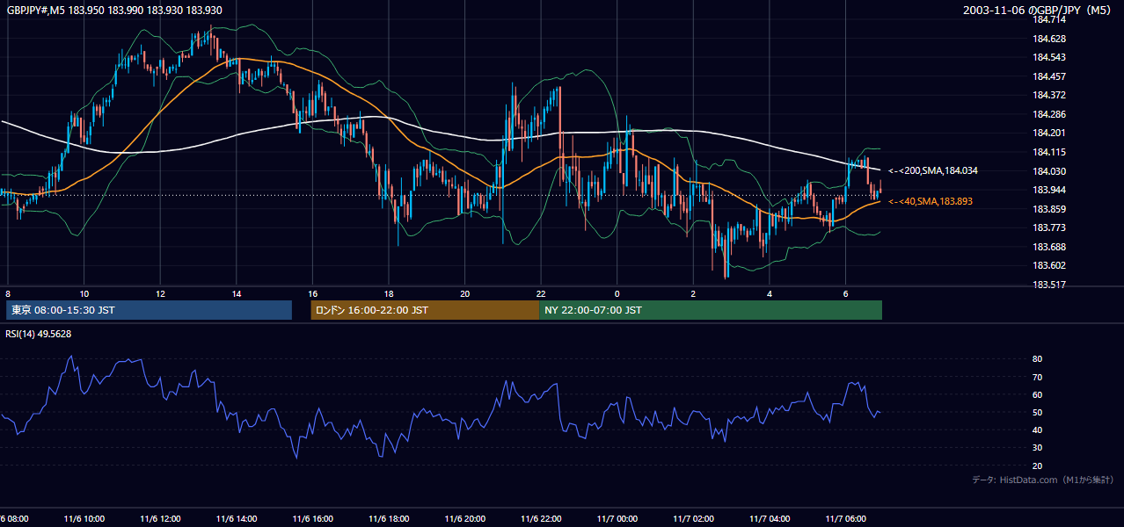Click the 184.286 price axis label
Viewport: 1124px width, 527px height.
[1049, 114]
